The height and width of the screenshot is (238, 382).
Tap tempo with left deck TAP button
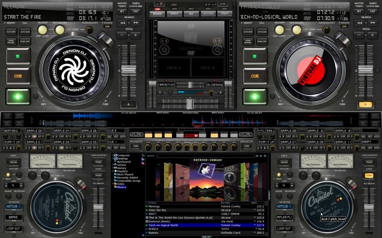pyautogui.click(x=136, y=11)
